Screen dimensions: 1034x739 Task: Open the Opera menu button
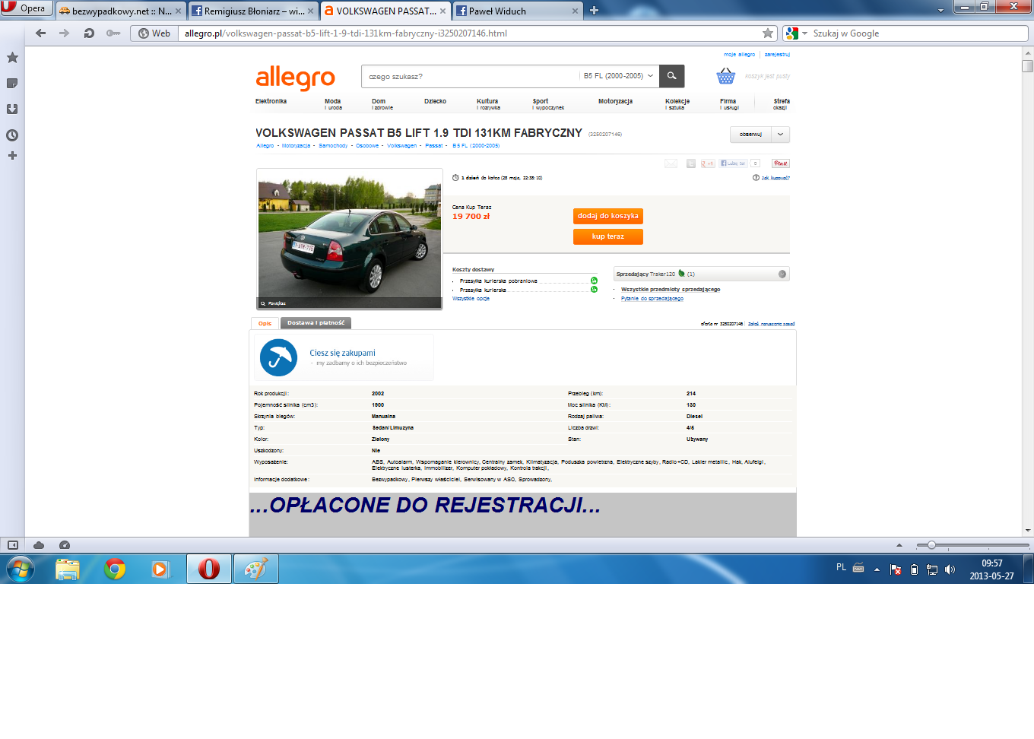click(x=26, y=8)
